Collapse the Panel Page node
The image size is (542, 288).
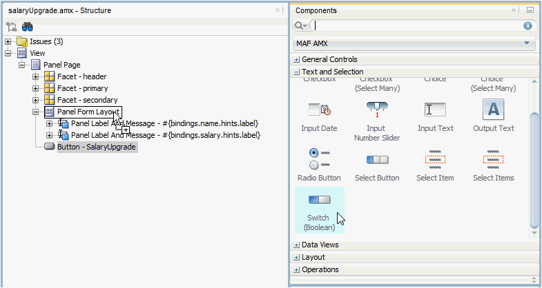pyautogui.click(x=22, y=65)
